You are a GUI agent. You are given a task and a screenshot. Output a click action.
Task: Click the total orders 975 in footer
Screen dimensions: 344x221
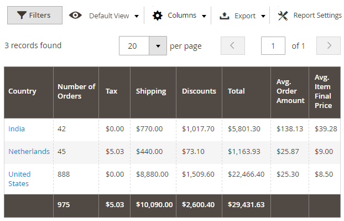pyautogui.click(x=64, y=205)
